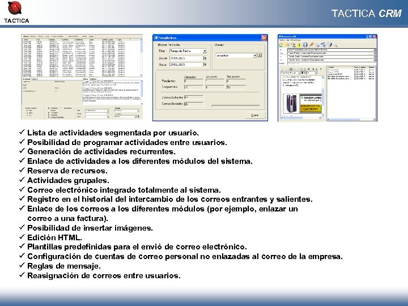This screenshot has width=408, height=306.
Task: Click the envelope send icon in email toolbar
Action: pos(323,45)
